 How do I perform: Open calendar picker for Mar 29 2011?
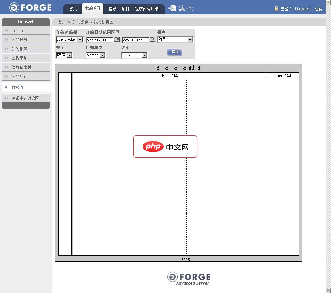[117, 39]
